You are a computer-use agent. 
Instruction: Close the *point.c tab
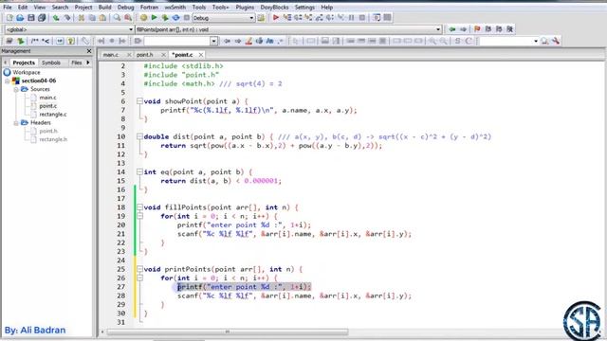coord(201,55)
